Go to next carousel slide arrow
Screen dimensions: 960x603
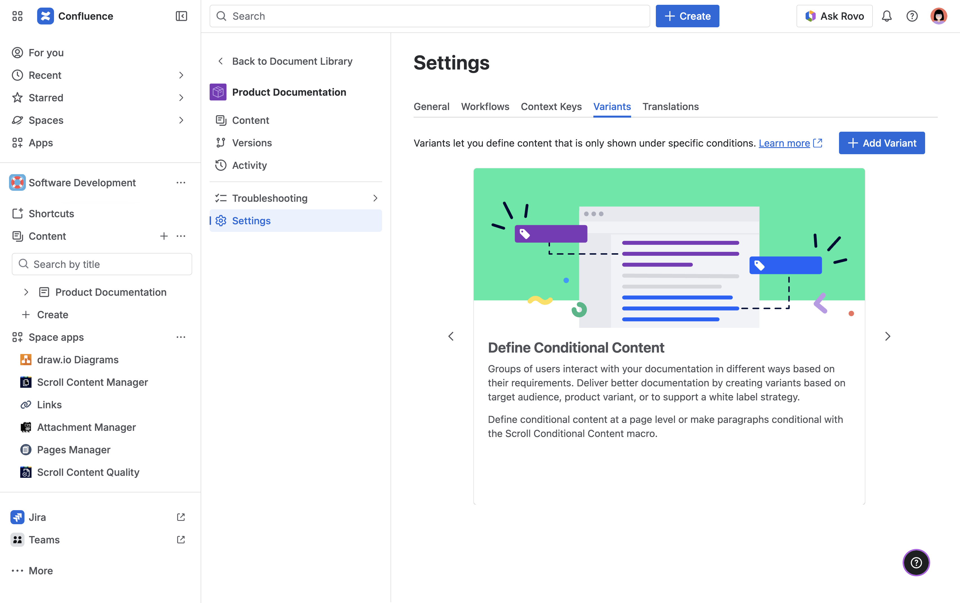coord(887,336)
